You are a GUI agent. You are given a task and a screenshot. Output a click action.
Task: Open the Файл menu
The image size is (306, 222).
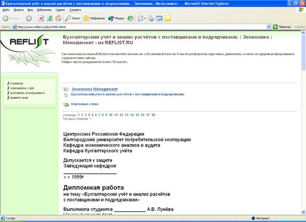(6, 10)
